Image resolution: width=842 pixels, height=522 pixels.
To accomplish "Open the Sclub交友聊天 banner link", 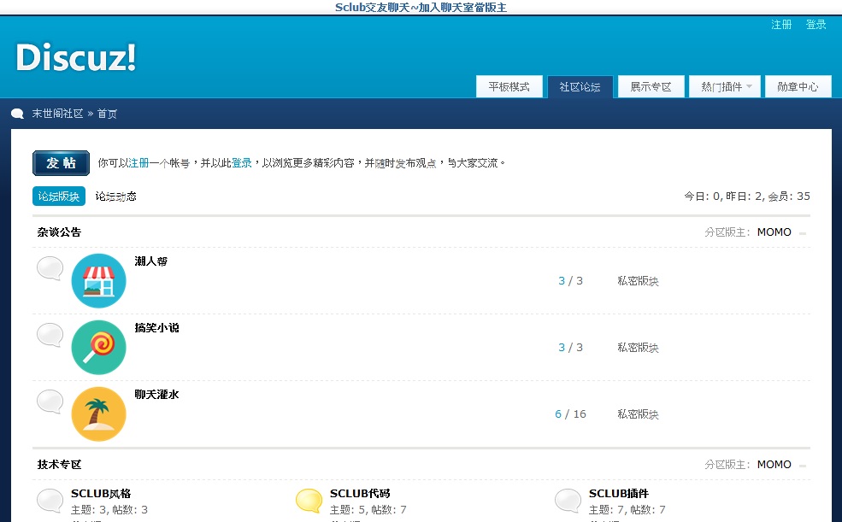I will tap(421, 8).
